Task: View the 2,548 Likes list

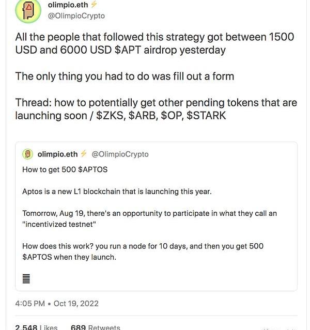Action: (37, 327)
